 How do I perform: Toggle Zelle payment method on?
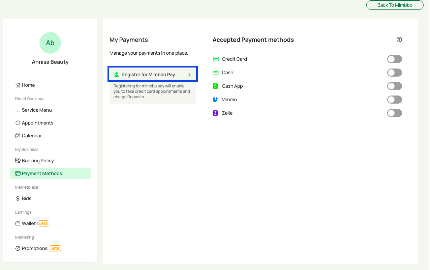click(x=395, y=113)
